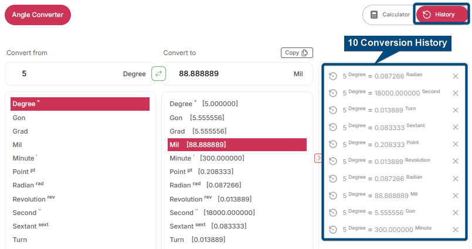Select Turn in the Convert from list

point(20,240)
